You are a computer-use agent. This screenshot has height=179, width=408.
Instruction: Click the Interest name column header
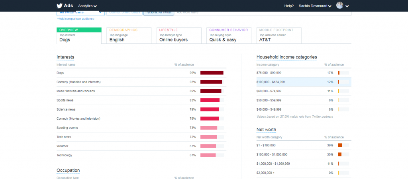point(66,64)
